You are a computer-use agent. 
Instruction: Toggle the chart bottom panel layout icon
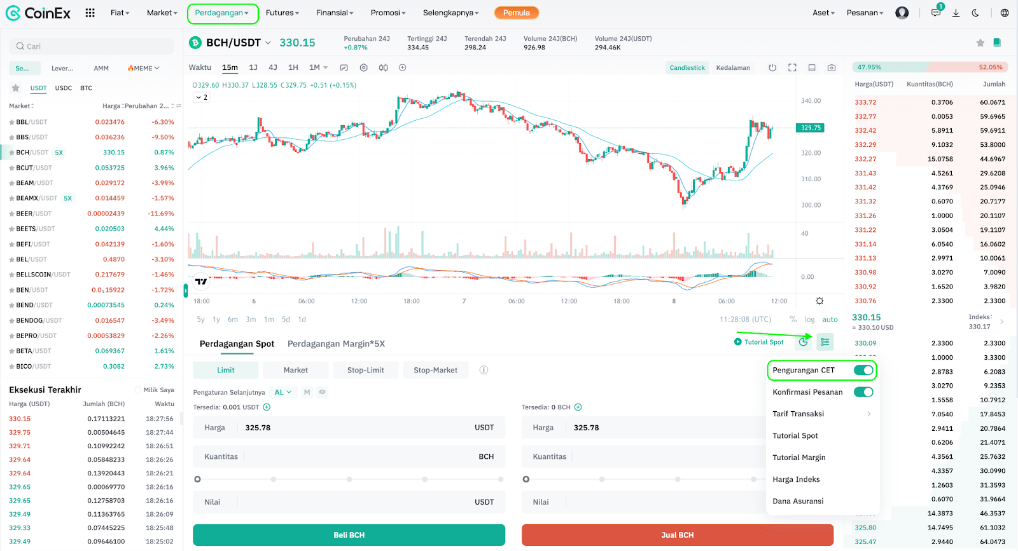[x=812, y=67]
